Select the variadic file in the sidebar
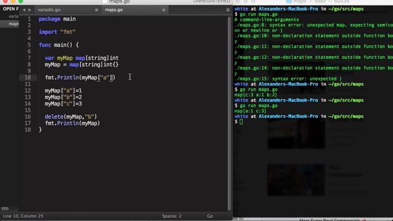The width and height of the screenshot is (393, 221). point(14,17)
